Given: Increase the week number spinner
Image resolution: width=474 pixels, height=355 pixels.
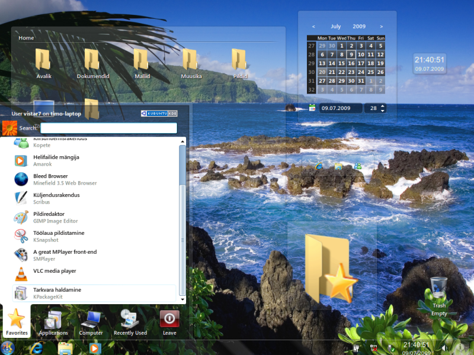Looking at the screenshot, I should tap(383, 106).
